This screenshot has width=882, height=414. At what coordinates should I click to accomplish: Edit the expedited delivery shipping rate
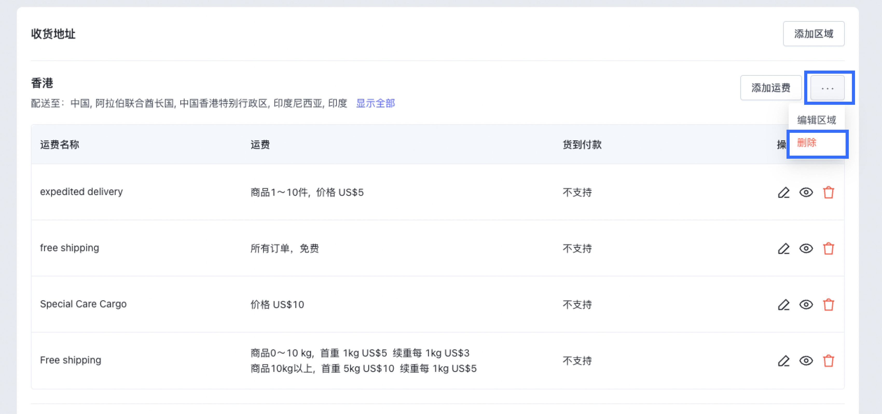[x=783, y=192]
